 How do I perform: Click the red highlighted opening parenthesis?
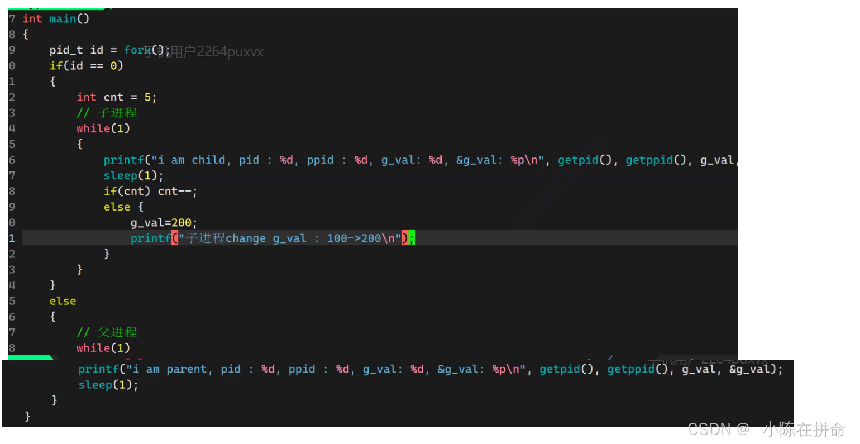click(175, 238)
